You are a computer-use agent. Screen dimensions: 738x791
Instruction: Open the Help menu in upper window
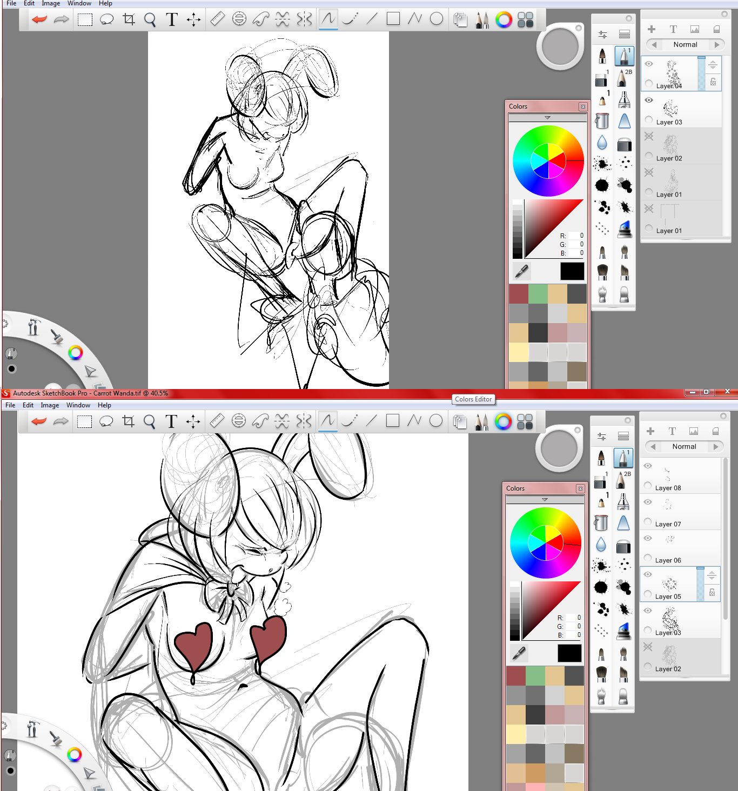(x=105, y=3)
